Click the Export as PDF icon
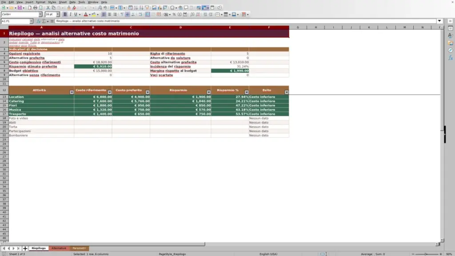The height and width of the screenshot is (256, 455). pyautogui.click(x=30, y=8)
